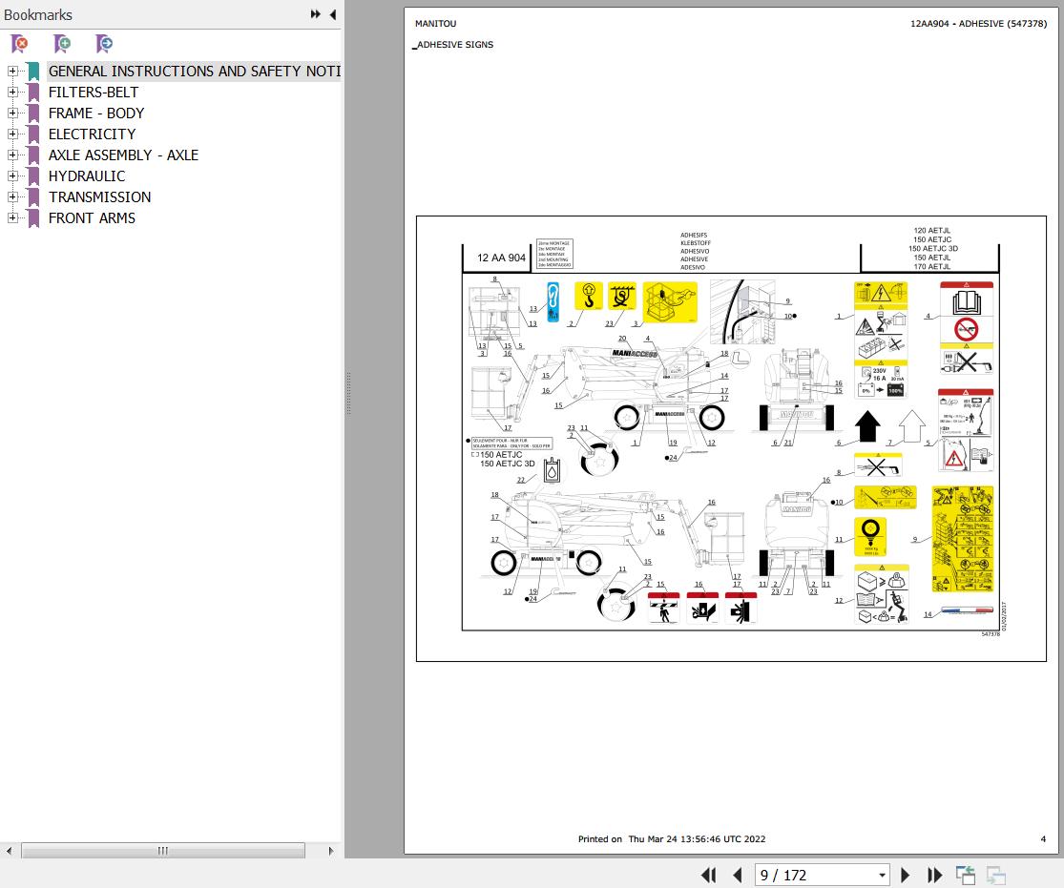Image resolution: width=1064 pixels, height=888 pixels.
Task: Click the bookmarks horizontal scrollbar thumb
Action: pos(163,851)
